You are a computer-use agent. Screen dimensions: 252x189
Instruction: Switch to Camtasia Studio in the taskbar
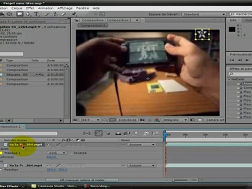tap(54, 186)
